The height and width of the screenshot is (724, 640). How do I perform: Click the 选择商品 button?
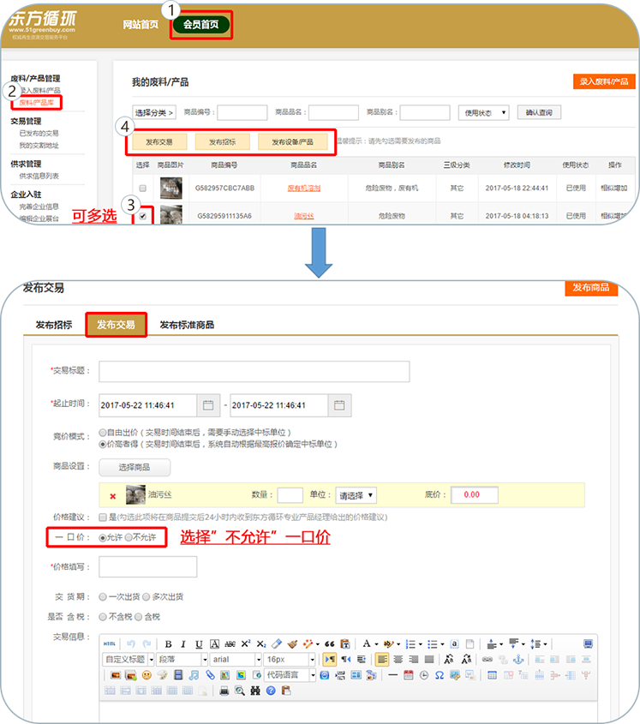(x=135, y=467)
